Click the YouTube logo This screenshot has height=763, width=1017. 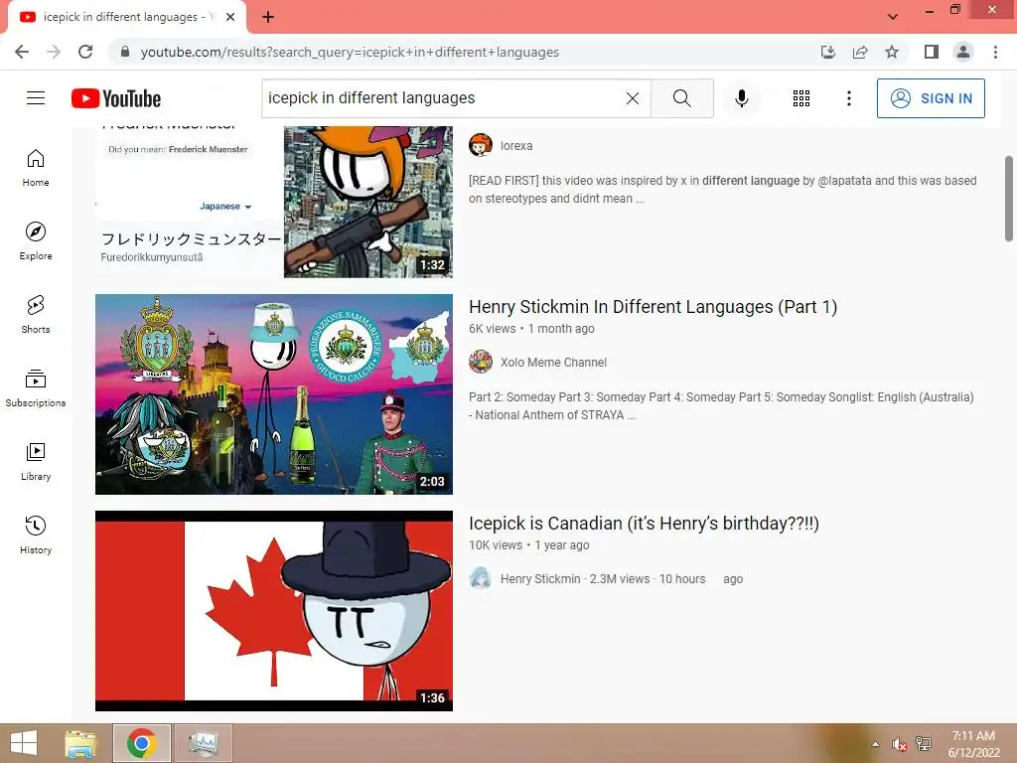[x=116, y=98]
